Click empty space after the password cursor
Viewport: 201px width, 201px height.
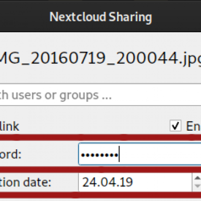(x=159, y=154)
